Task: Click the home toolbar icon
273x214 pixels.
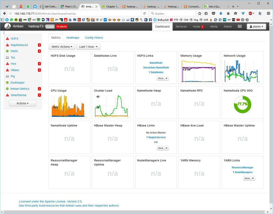Action: point(228,13)
